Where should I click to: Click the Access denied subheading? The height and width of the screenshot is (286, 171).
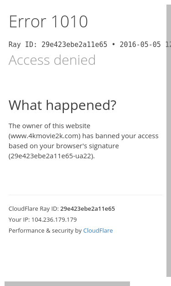tap(52, 60)
